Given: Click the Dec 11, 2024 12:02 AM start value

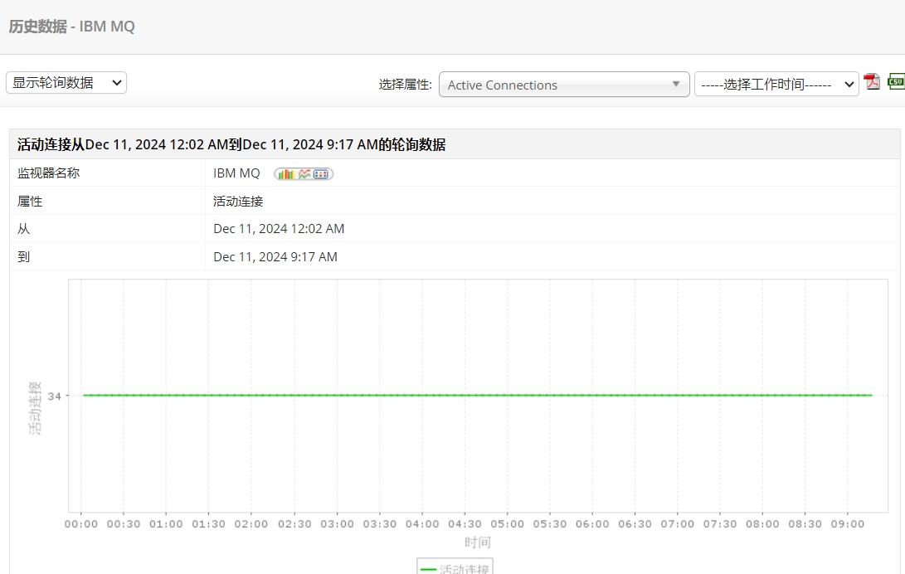Looking at the screenshot, I should point(279,229).
